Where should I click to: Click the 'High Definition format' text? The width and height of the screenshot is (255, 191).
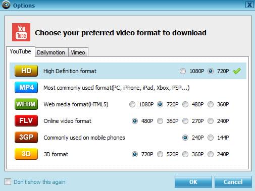(x=70, y=71)
